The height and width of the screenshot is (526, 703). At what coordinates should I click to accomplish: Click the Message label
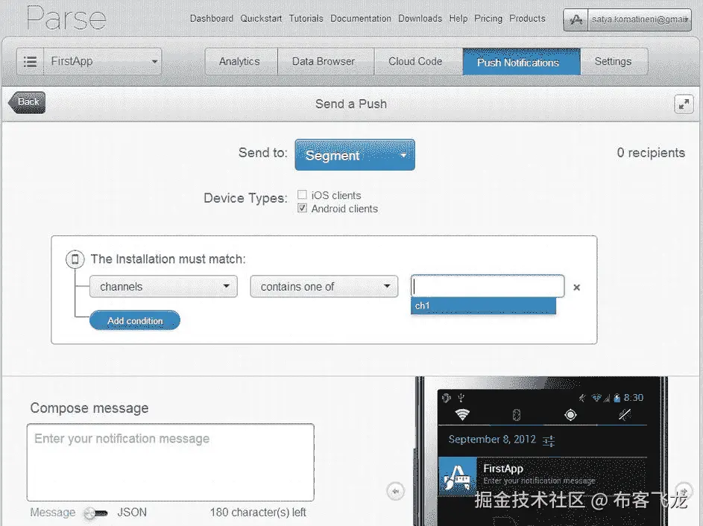(53, 512)
